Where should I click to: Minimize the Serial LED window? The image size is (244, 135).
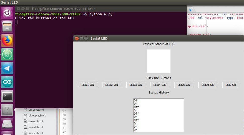click(82, 38)
